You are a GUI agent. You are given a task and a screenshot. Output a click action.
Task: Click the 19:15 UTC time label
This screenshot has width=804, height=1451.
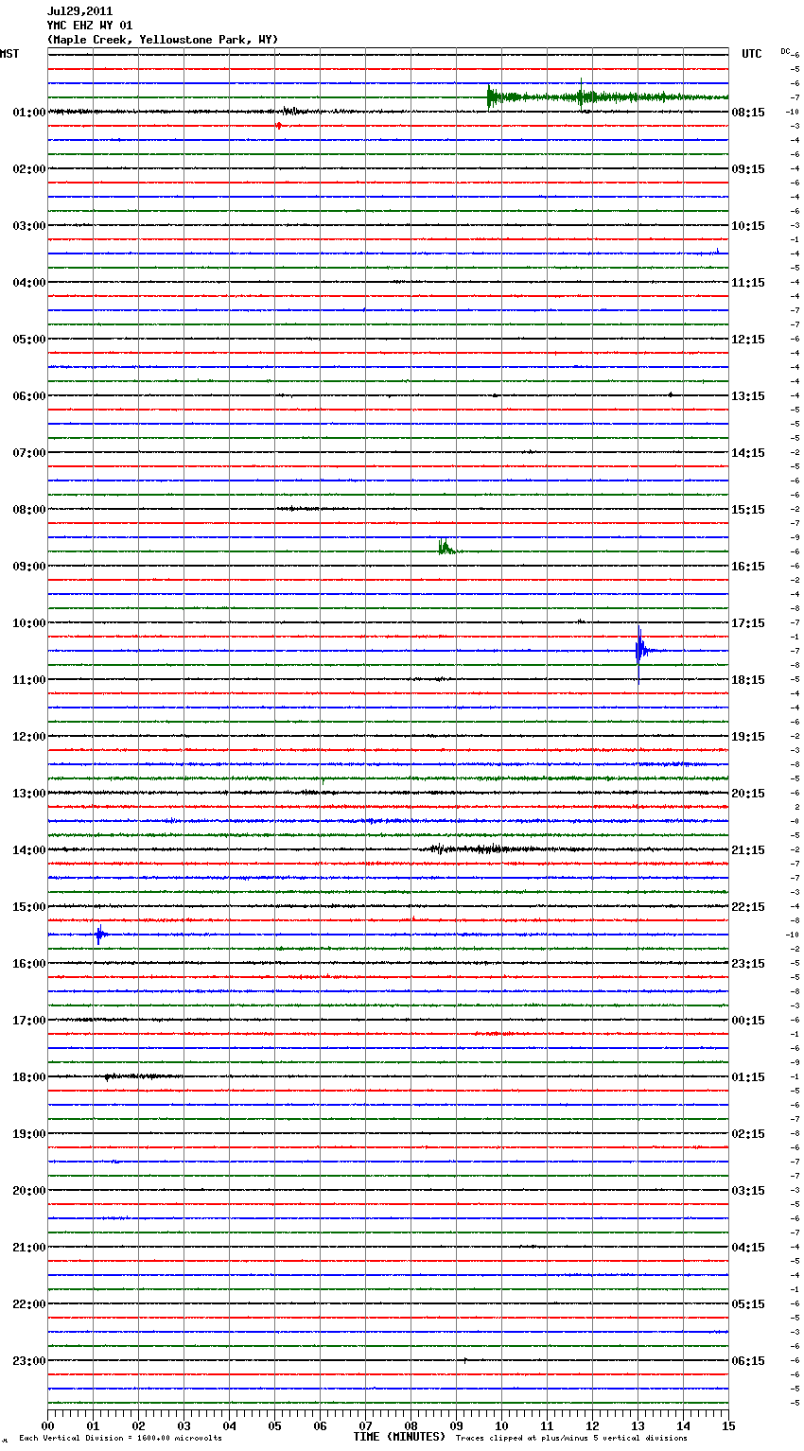click(x=748, y=737)
